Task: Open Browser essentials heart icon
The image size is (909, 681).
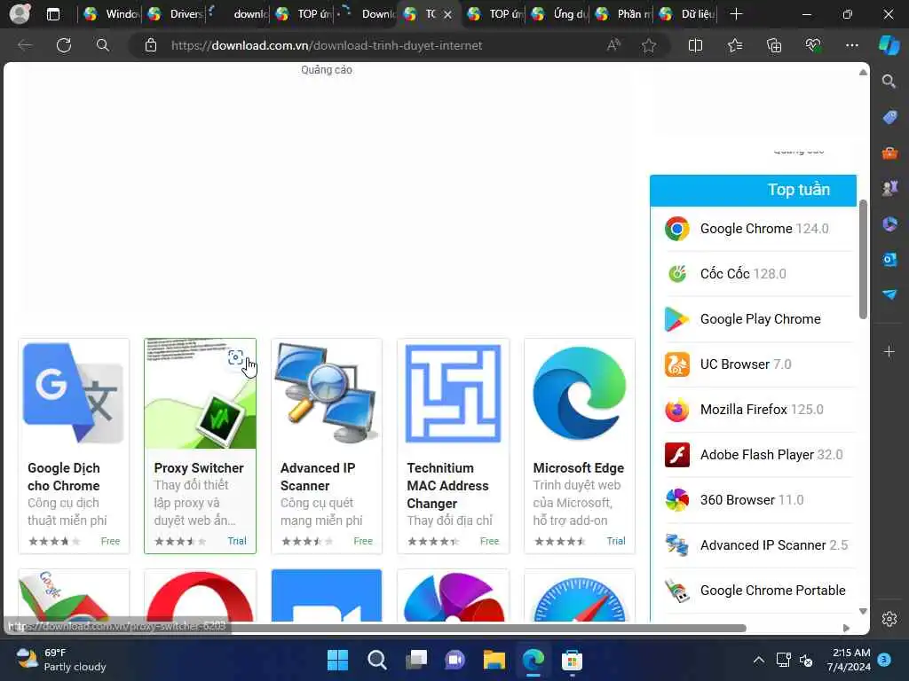Action: (x=813, y=45)
